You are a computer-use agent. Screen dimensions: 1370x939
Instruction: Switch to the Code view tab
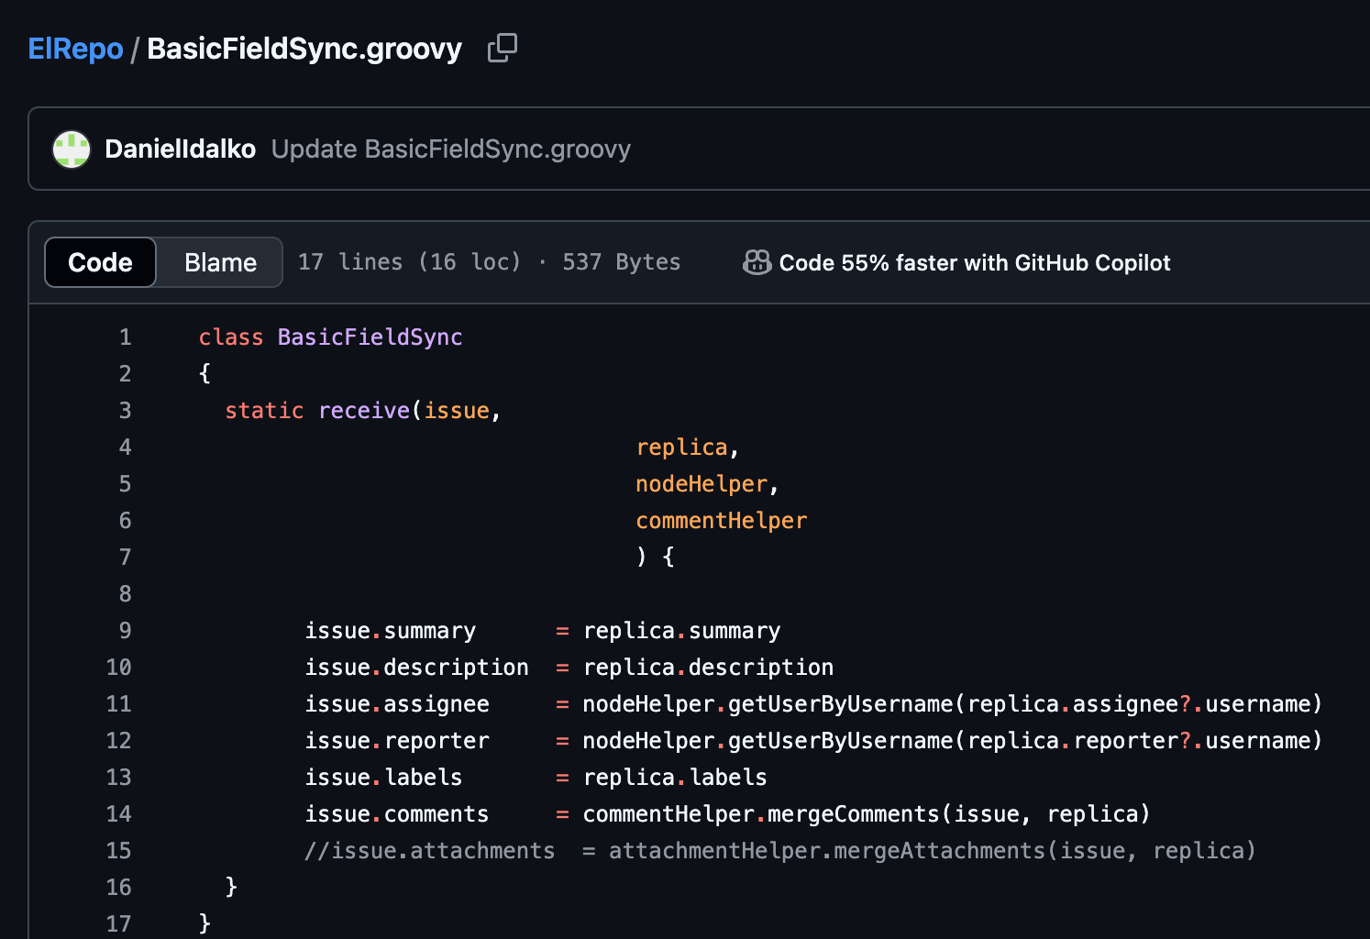[101, 262]
